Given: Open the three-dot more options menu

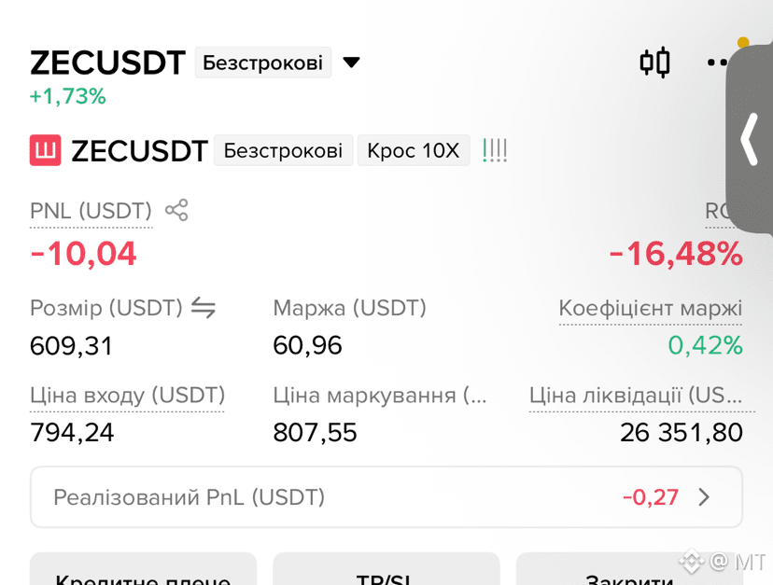Looking at the screenshot, I should click(717, 63).
